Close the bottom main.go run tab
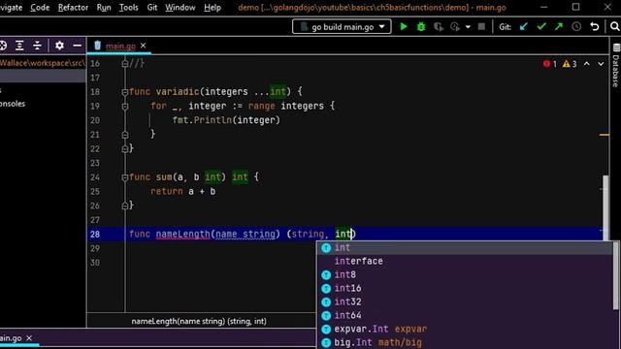The image size is (621, 349). pyautogui.click(x=29, y=338)
